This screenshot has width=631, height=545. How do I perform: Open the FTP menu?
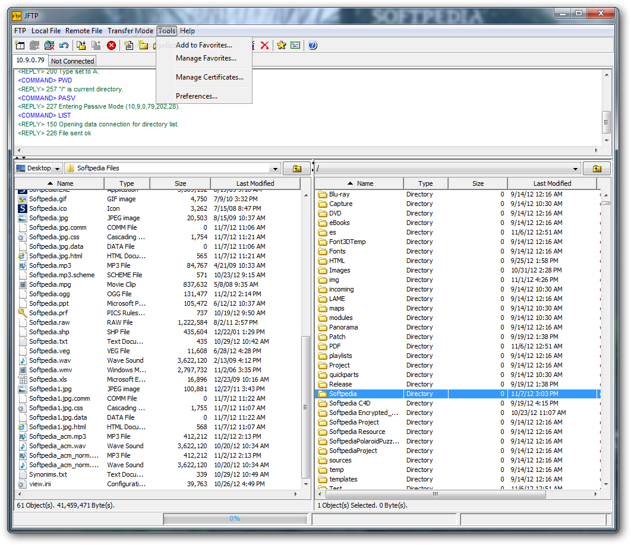20,31
